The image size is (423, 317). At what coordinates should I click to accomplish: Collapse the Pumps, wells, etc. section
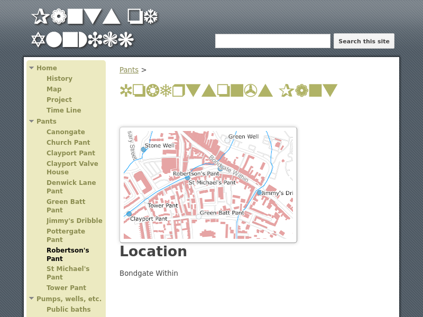32,299
